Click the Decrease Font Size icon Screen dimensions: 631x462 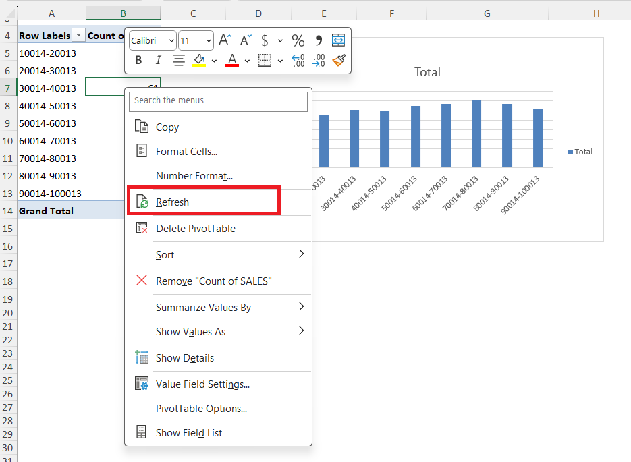point(246,40)
